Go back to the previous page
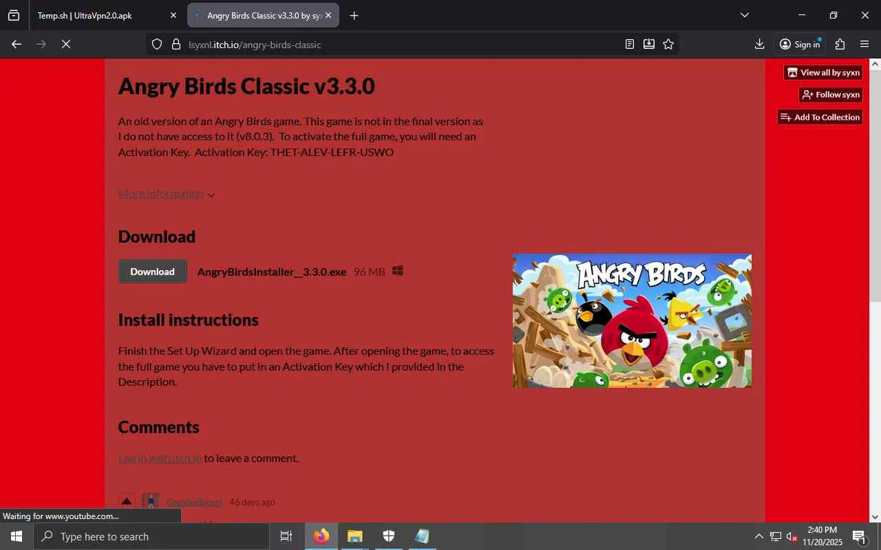881x550 pixels. [x=17, y=44]
